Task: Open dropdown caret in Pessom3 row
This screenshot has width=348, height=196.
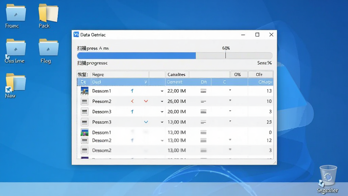Action: [x=162, y=122]
